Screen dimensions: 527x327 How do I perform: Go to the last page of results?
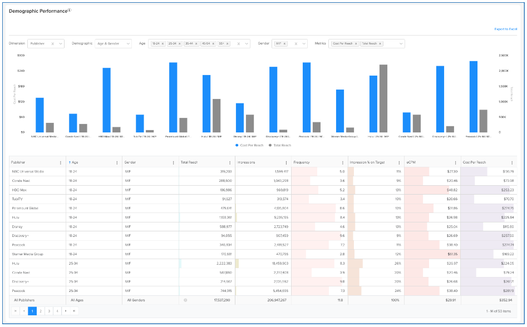[74, 311]
